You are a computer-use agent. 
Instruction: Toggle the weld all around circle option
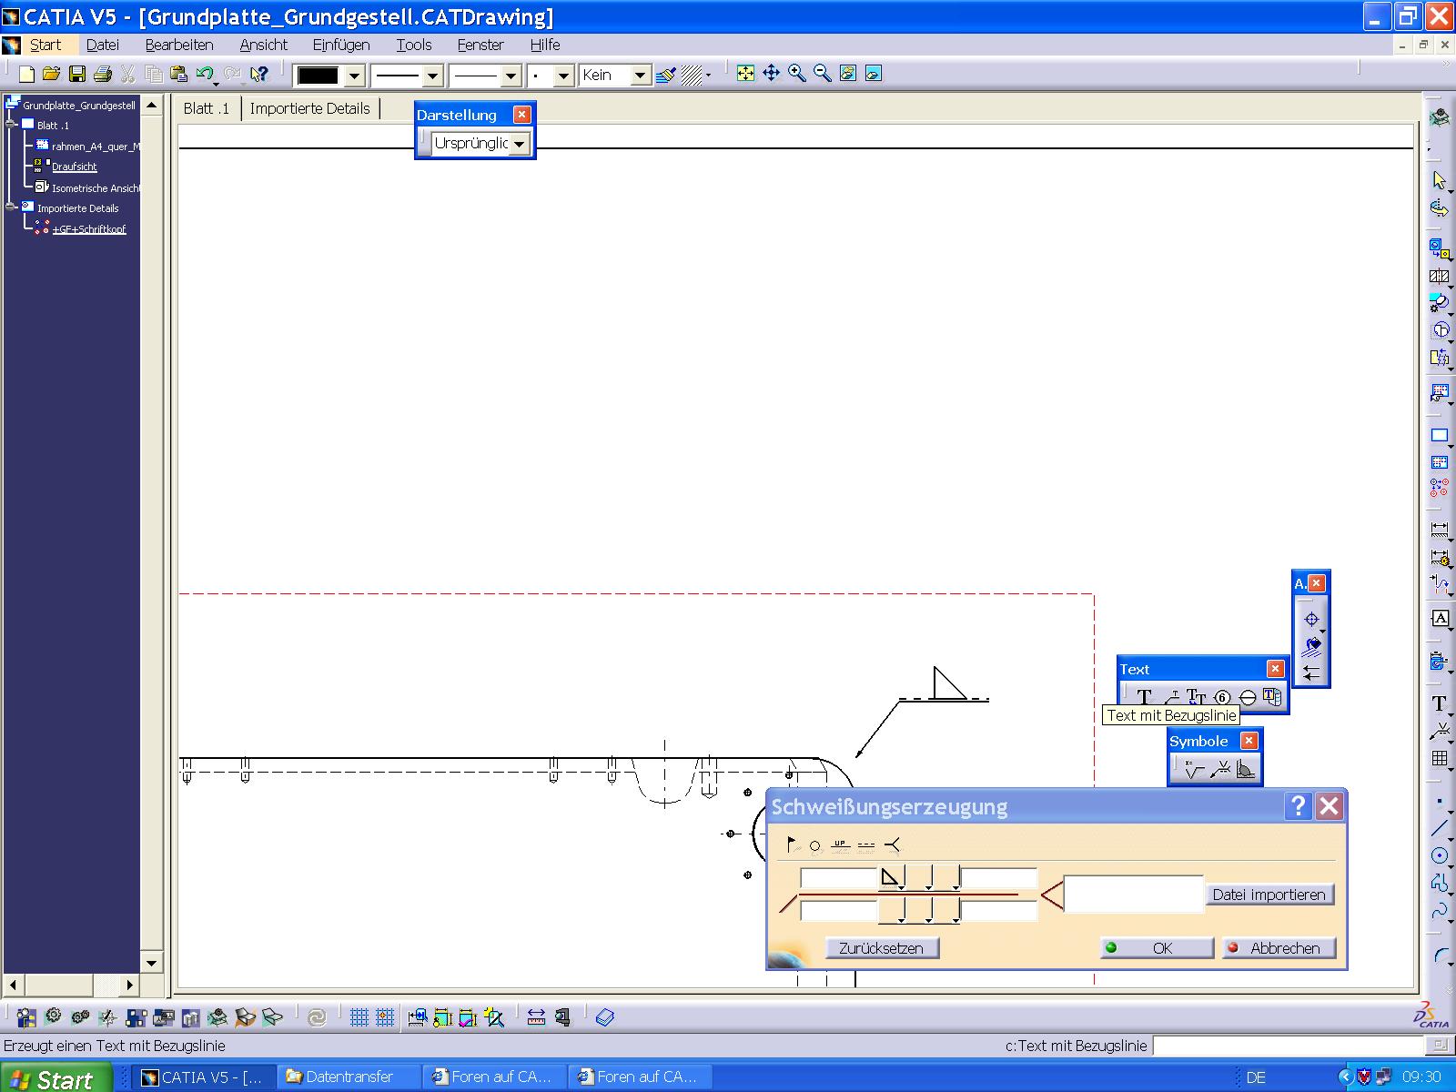[x=815, y=846]
